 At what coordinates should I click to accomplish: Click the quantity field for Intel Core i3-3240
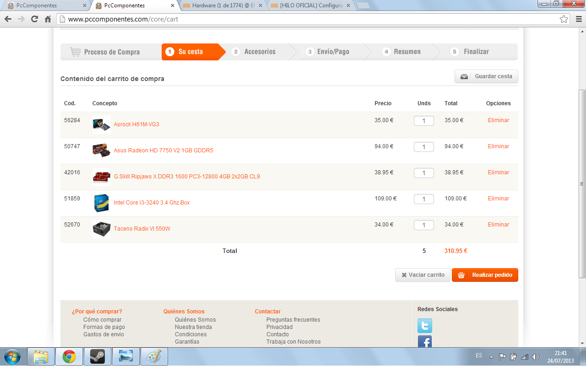[x=424, y=199]
